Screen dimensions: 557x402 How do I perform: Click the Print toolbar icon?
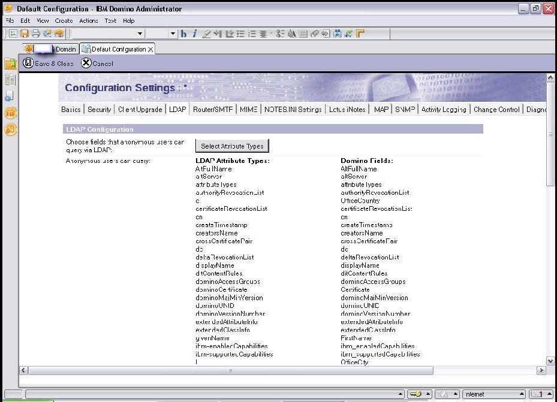tap(36, 34)
